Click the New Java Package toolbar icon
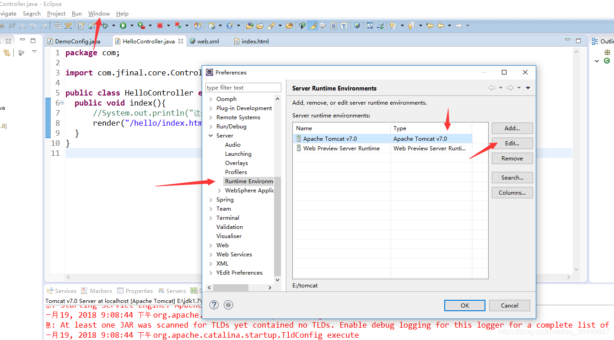The width and height of the screenshot is (614, 340). (198, 26)
